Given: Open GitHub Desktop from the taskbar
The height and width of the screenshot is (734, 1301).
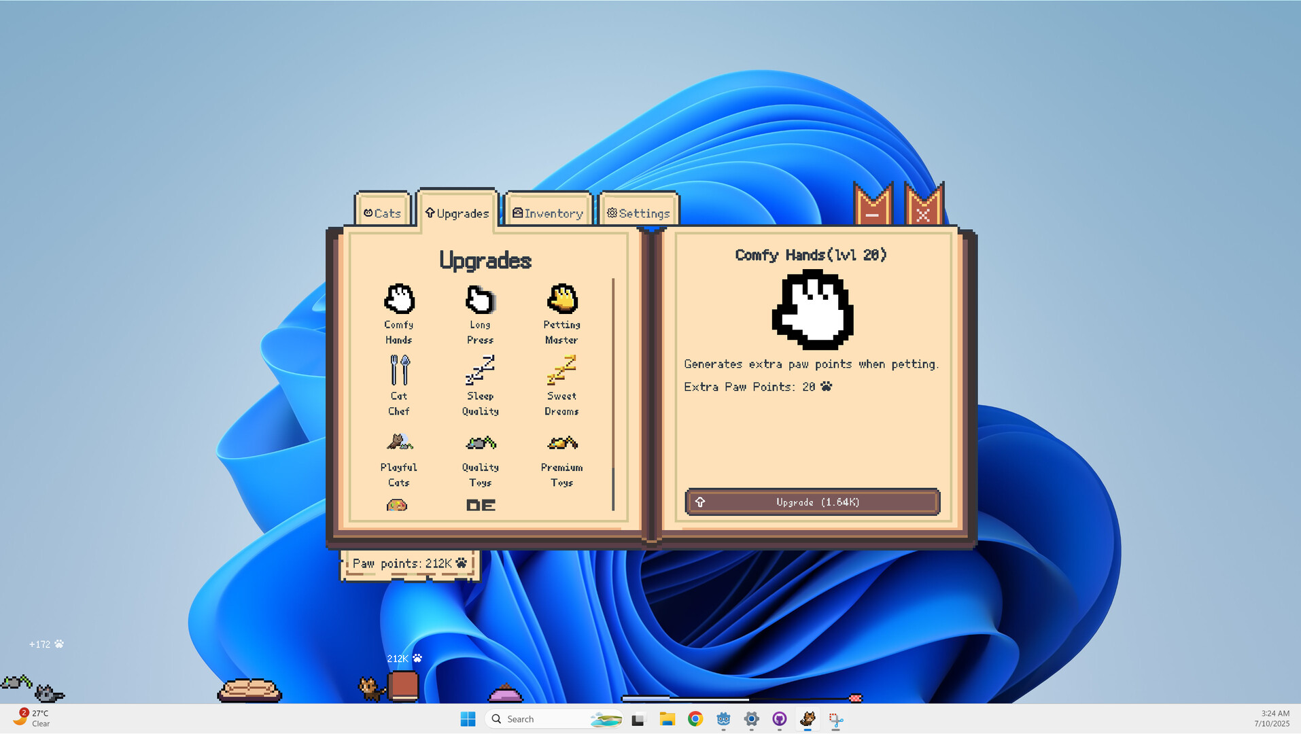Looking at the screenshot, I should click(x=779, y=718).
